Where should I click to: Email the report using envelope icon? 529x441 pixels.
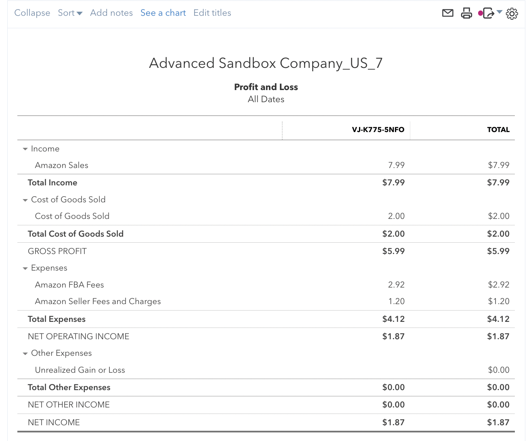click(x=448, y=13)
